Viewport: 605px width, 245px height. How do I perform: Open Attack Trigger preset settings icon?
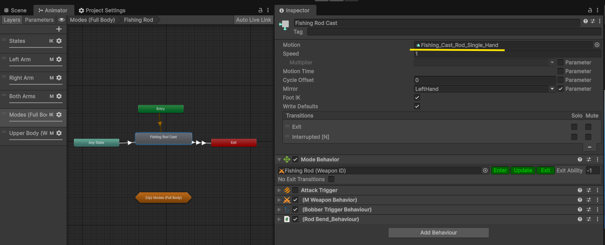point(589,190)
